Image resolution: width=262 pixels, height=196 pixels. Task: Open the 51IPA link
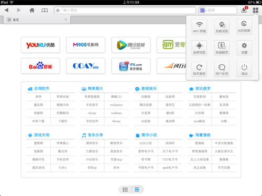point(62,168)
